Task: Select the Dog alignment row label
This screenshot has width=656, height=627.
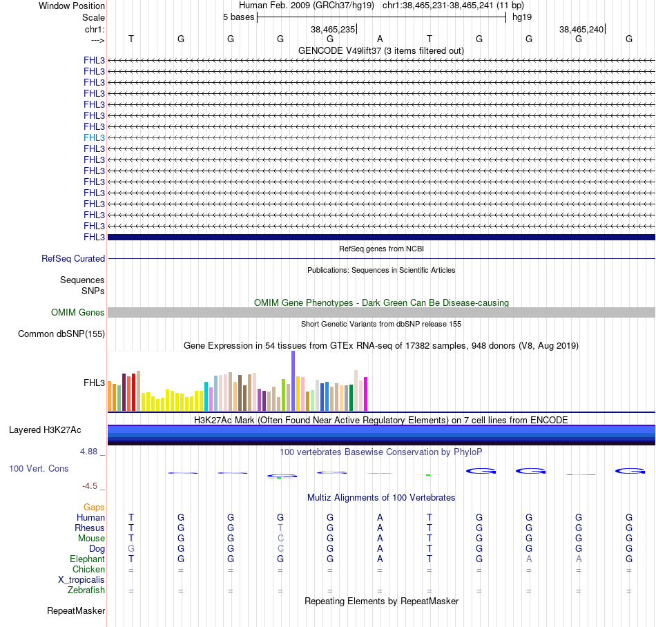Action: tap(97, 549)
